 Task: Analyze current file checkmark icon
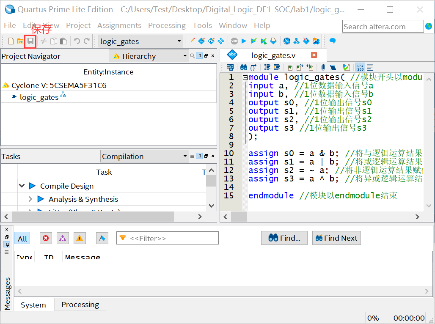[346, 67]
